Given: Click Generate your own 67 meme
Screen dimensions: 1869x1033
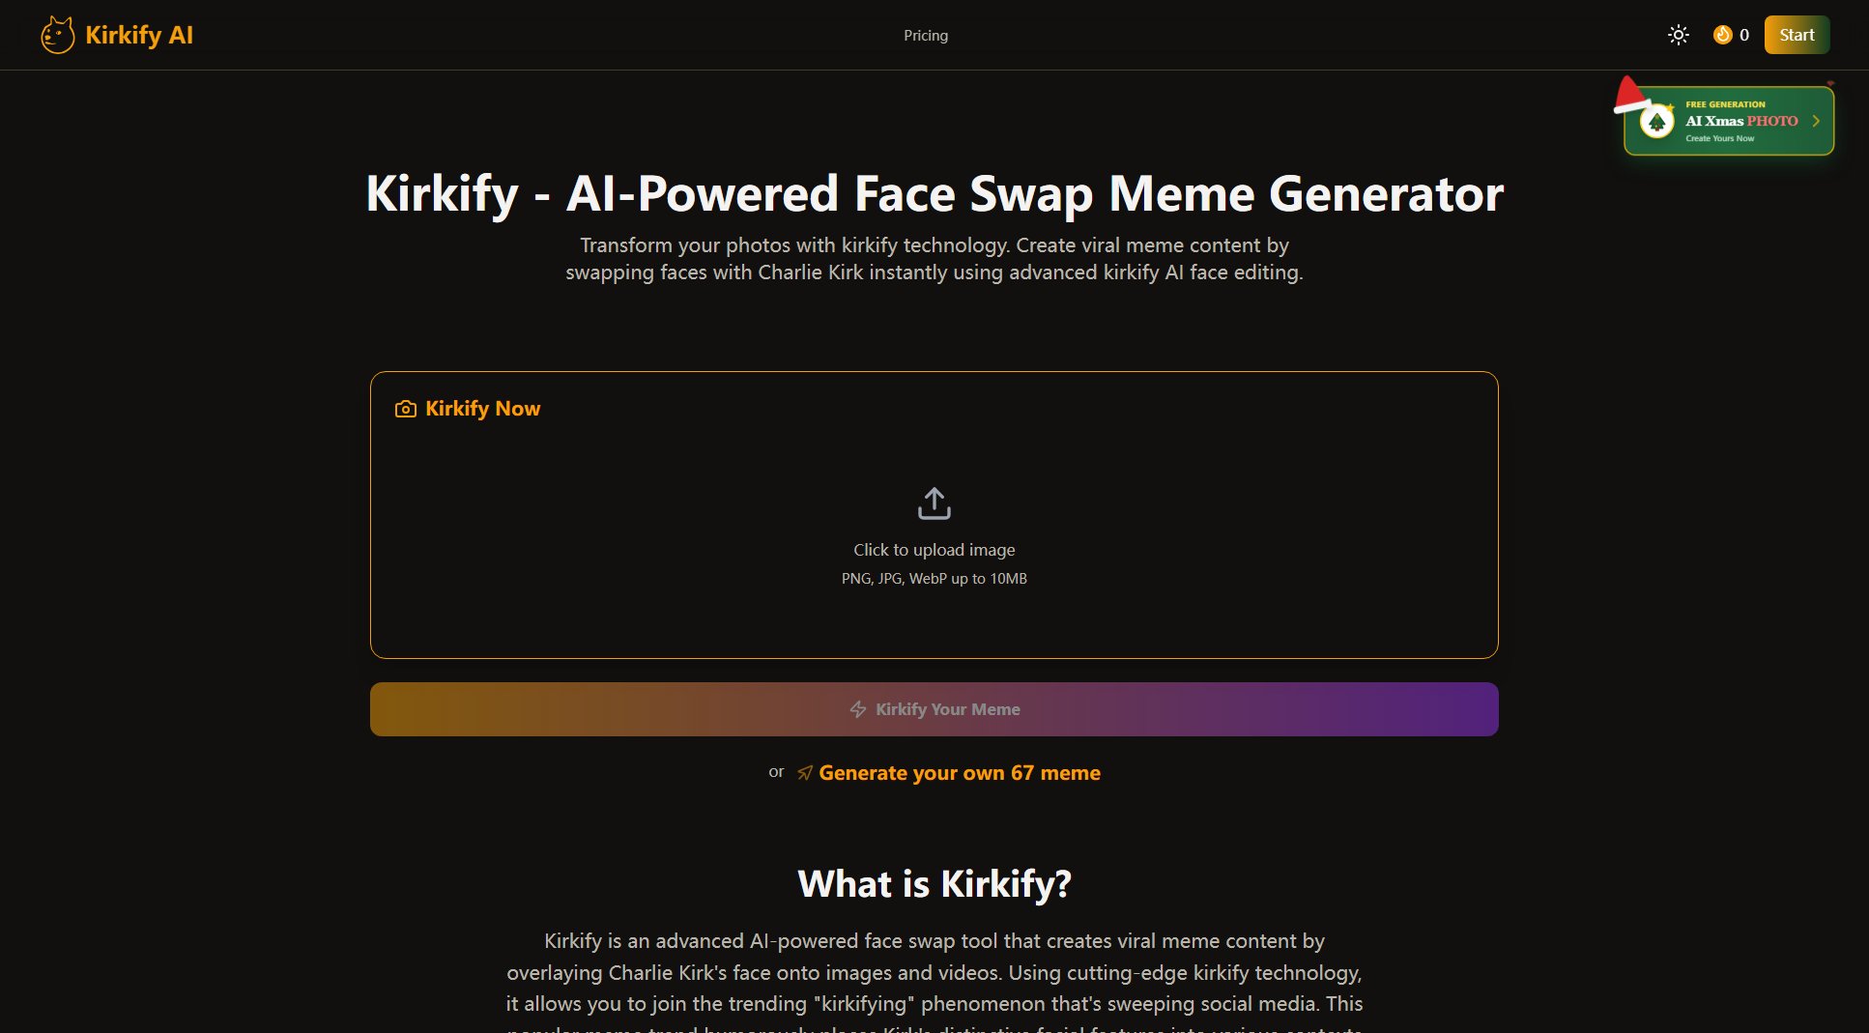Looking at the screenshot, I should (x=960, y=772).
